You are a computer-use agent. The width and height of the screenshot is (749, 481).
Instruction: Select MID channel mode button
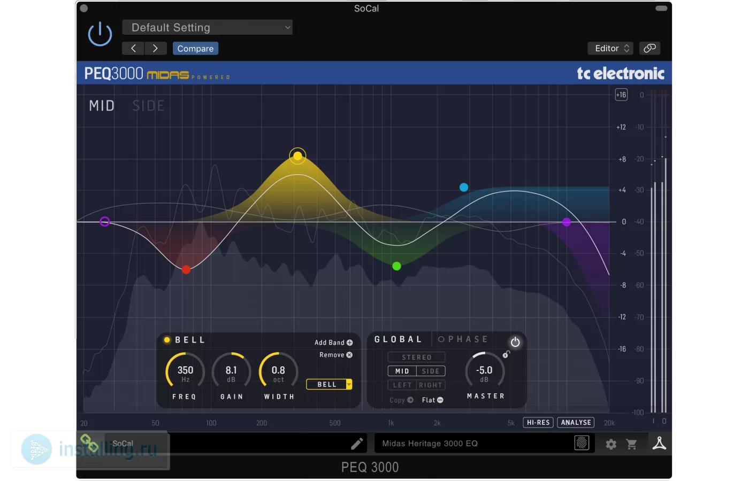tap(402, 371)
